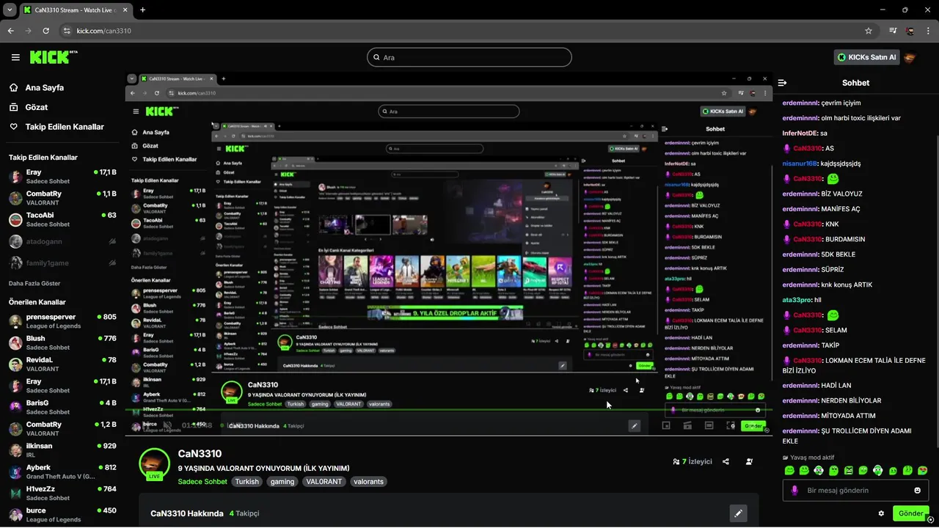Click the CaN3310 LIVE channel avatar
The height and width of the screenshot is (528, 939).
[x=155, y=463]
